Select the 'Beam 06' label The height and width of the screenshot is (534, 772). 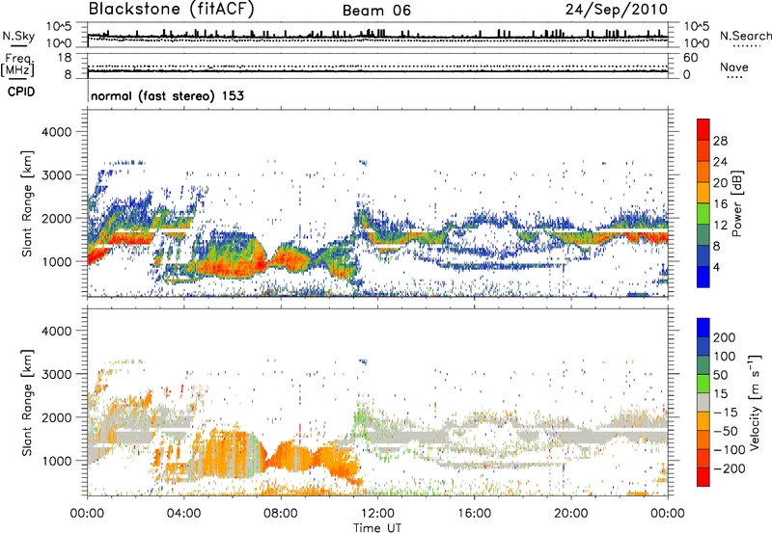(376, 11)
